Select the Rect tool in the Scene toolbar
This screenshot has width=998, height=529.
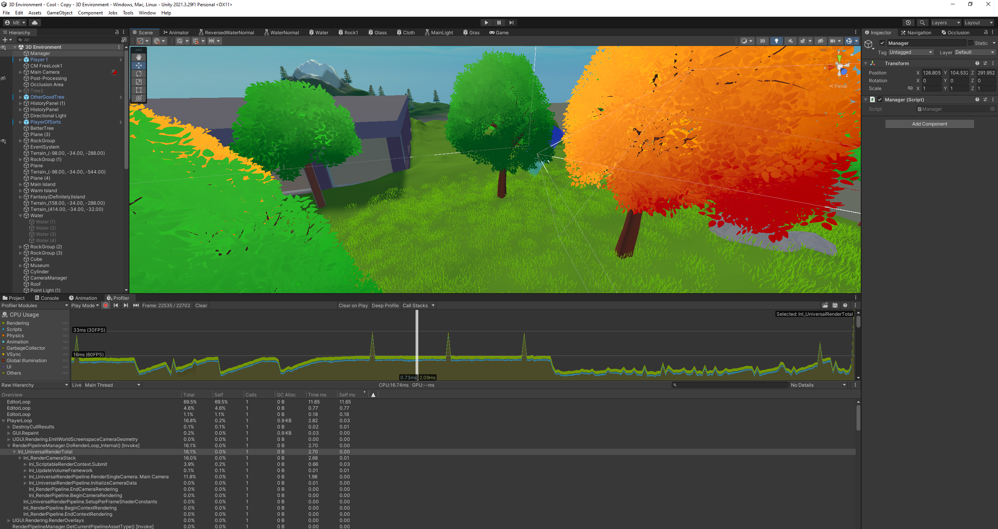(139, 90)
